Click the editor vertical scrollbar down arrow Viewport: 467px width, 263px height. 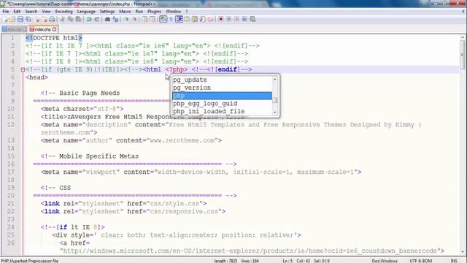pyautogui.click(x=463, y=252)
